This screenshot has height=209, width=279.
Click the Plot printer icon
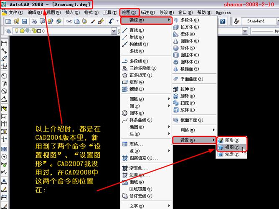[34, 21]
